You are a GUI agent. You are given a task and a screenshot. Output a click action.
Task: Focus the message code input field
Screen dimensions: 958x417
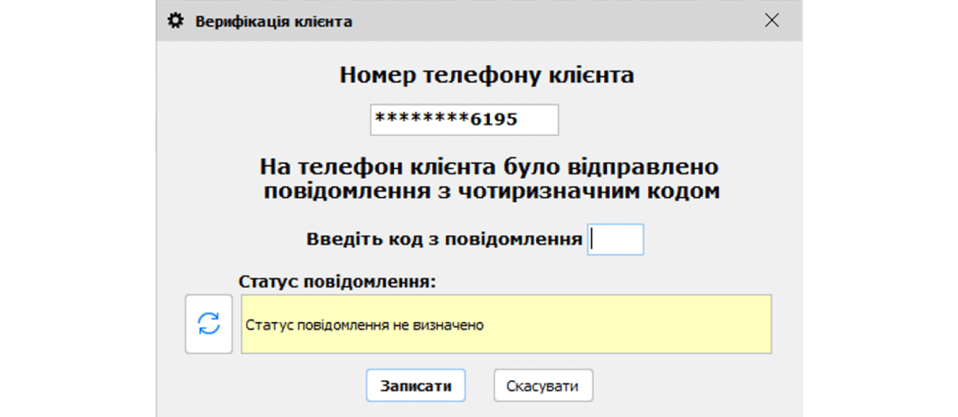pyautogui.click(x=615, y=239)
